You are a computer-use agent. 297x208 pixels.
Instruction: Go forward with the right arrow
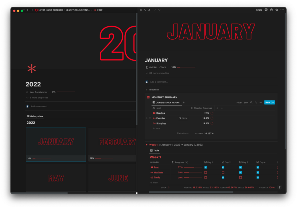point(32,10)
